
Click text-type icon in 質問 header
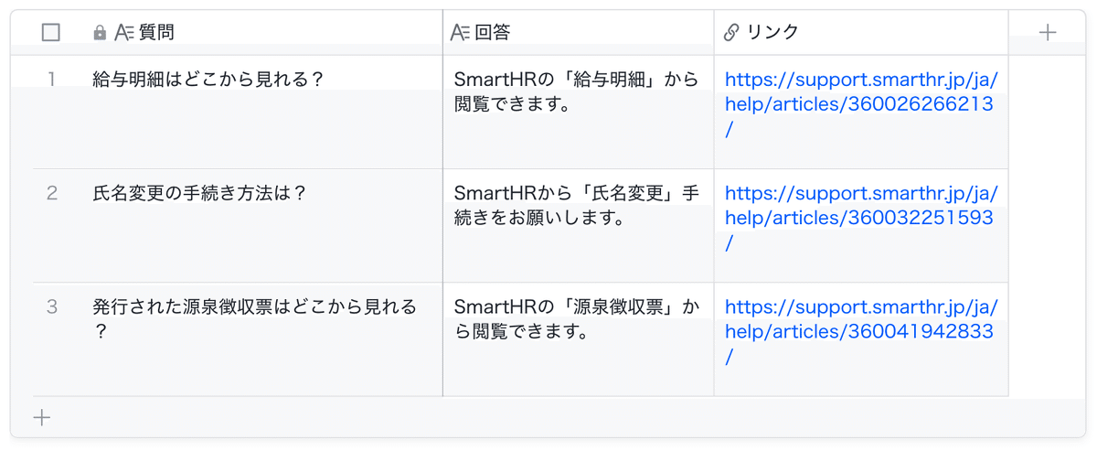point(124,33)
